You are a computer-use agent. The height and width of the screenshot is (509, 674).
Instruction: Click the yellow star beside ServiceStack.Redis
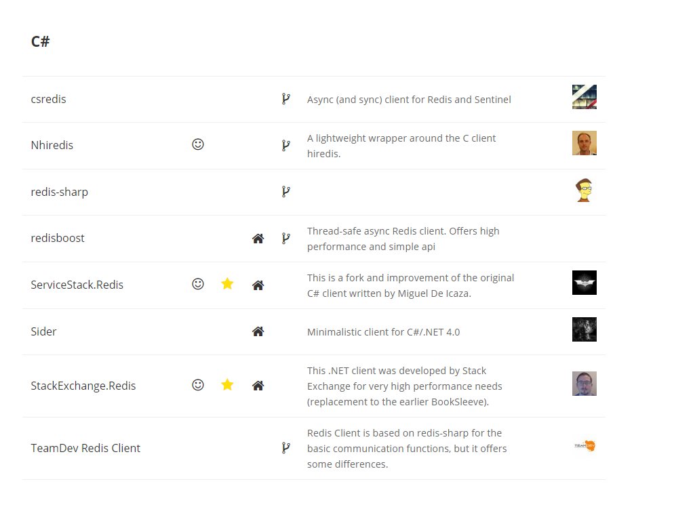point(227,284)
